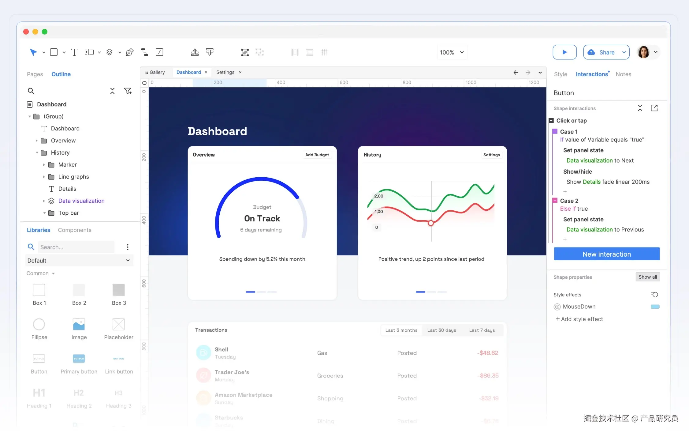Click the Show all properties button
Screen dimensions: 689x433
(647, 277)
